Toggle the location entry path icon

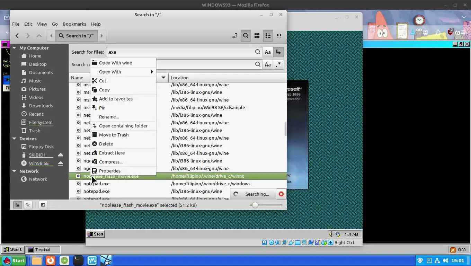click(x=235, y=36)
